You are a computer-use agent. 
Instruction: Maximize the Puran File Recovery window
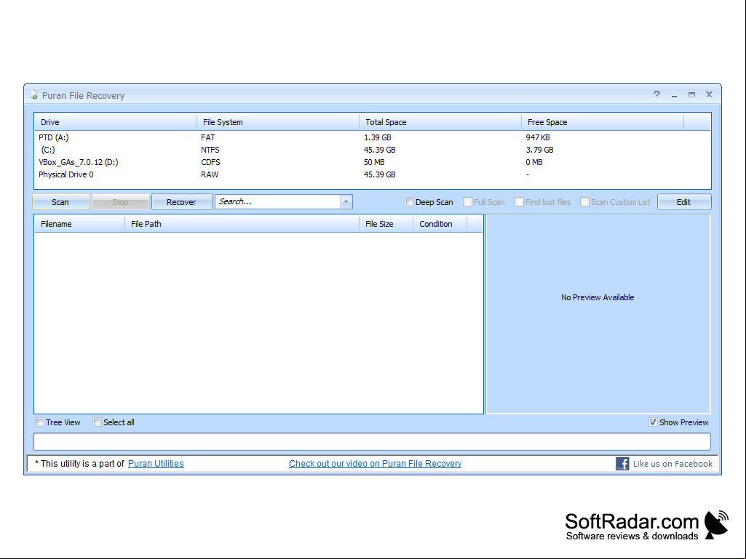[691, 94]
